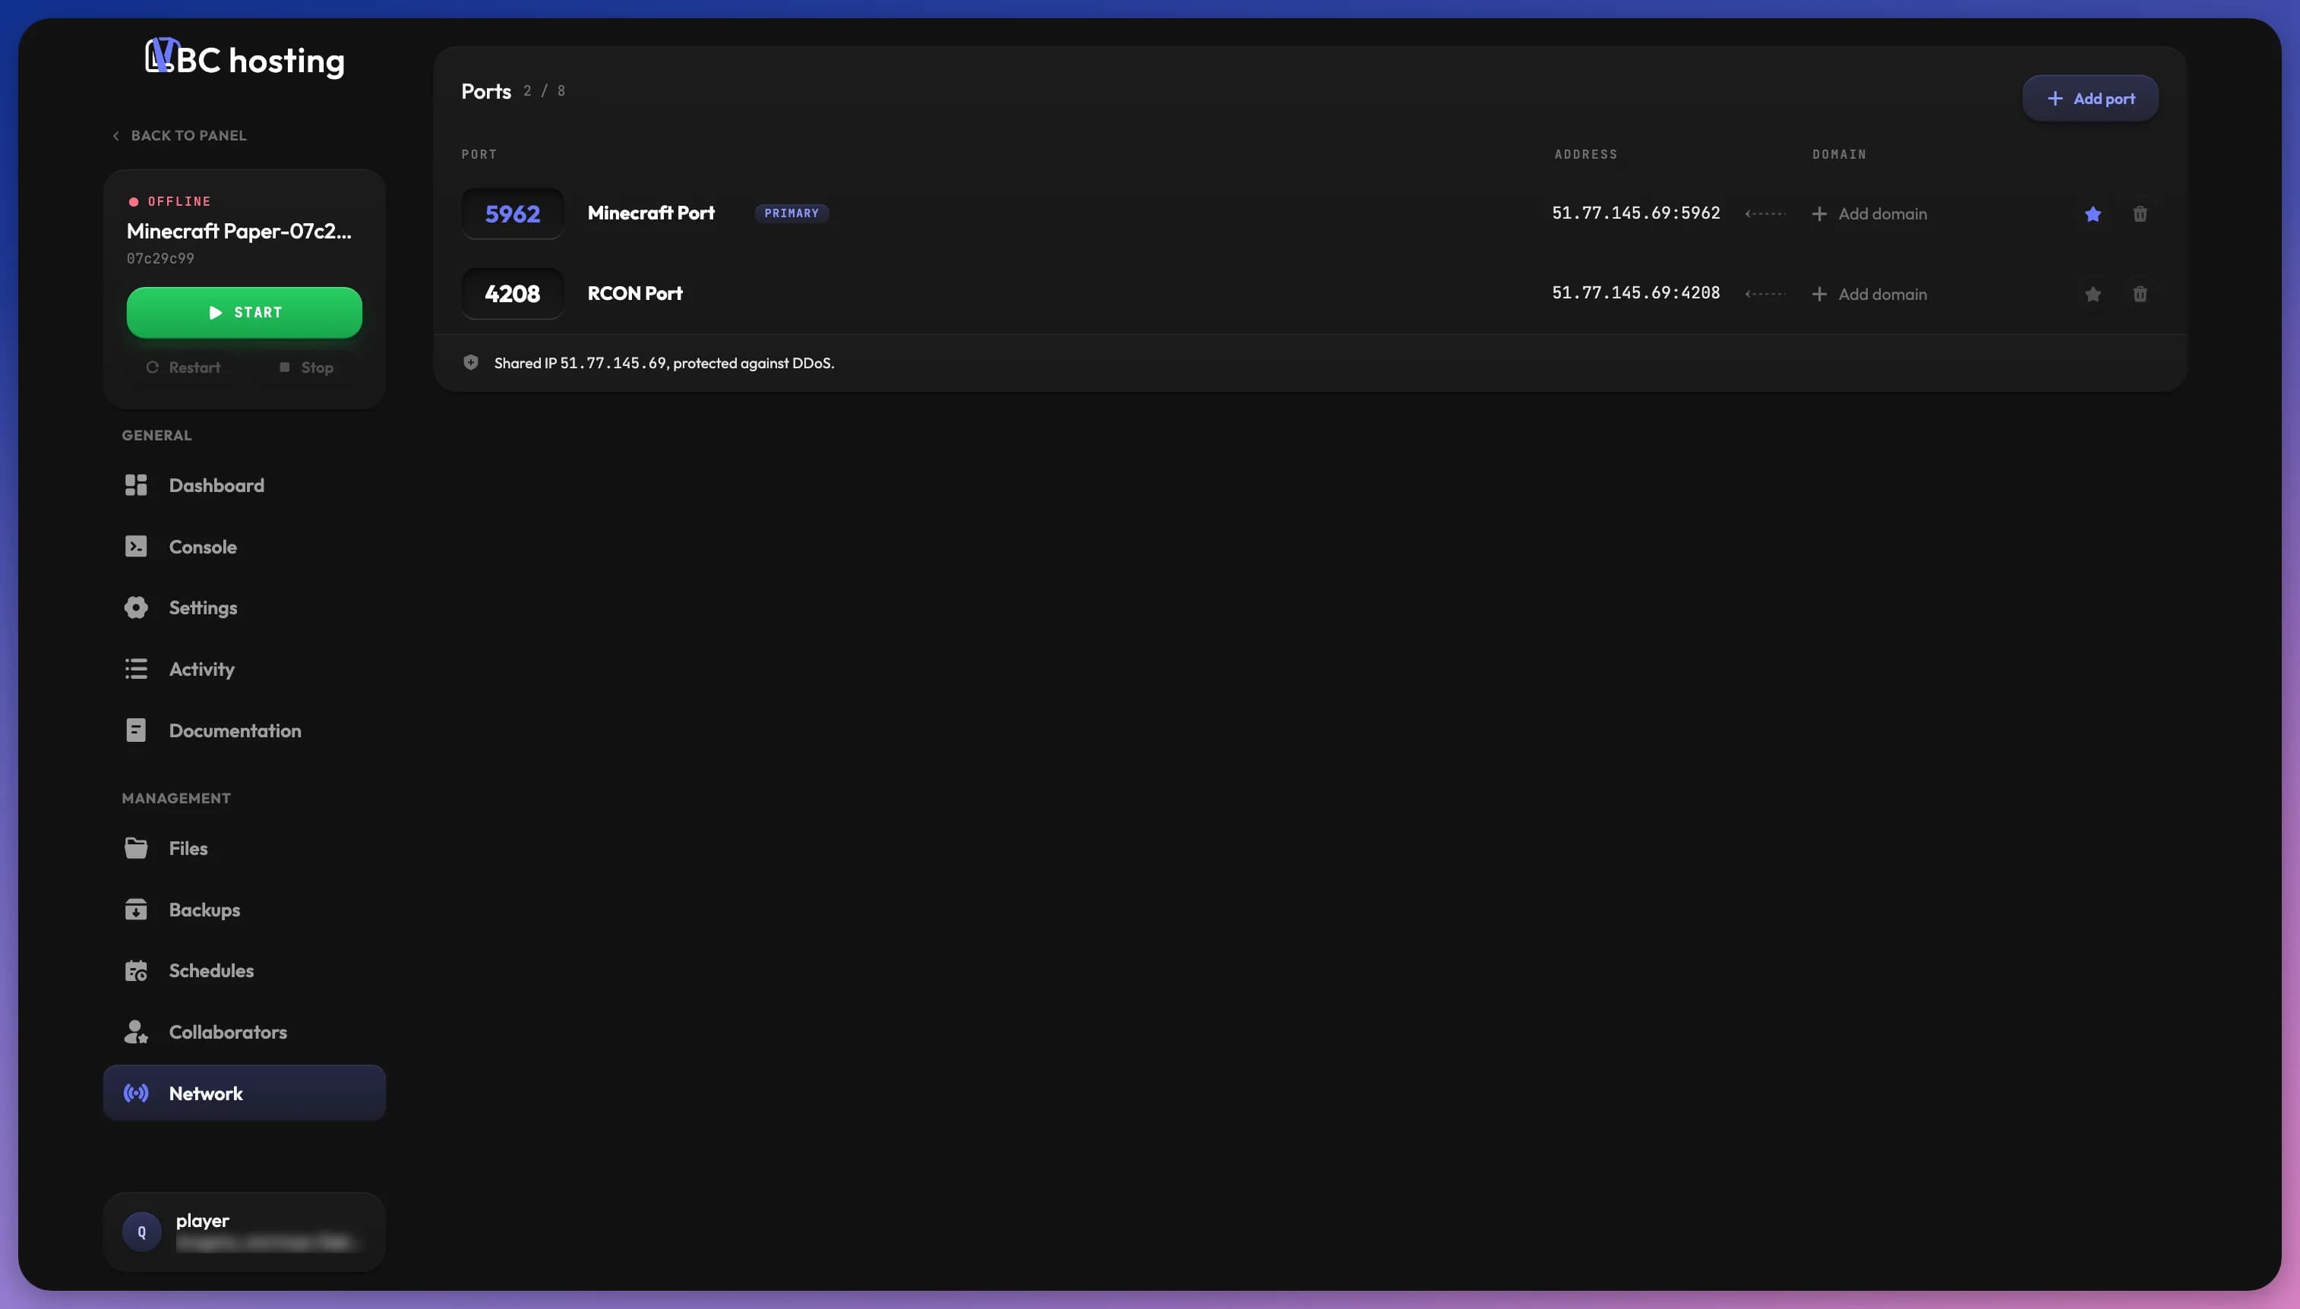Image resolution: width=2300 pixels, height=1309 pixels.
Task: Copy address 51.77.145.69:5962
Action: 1635,213
